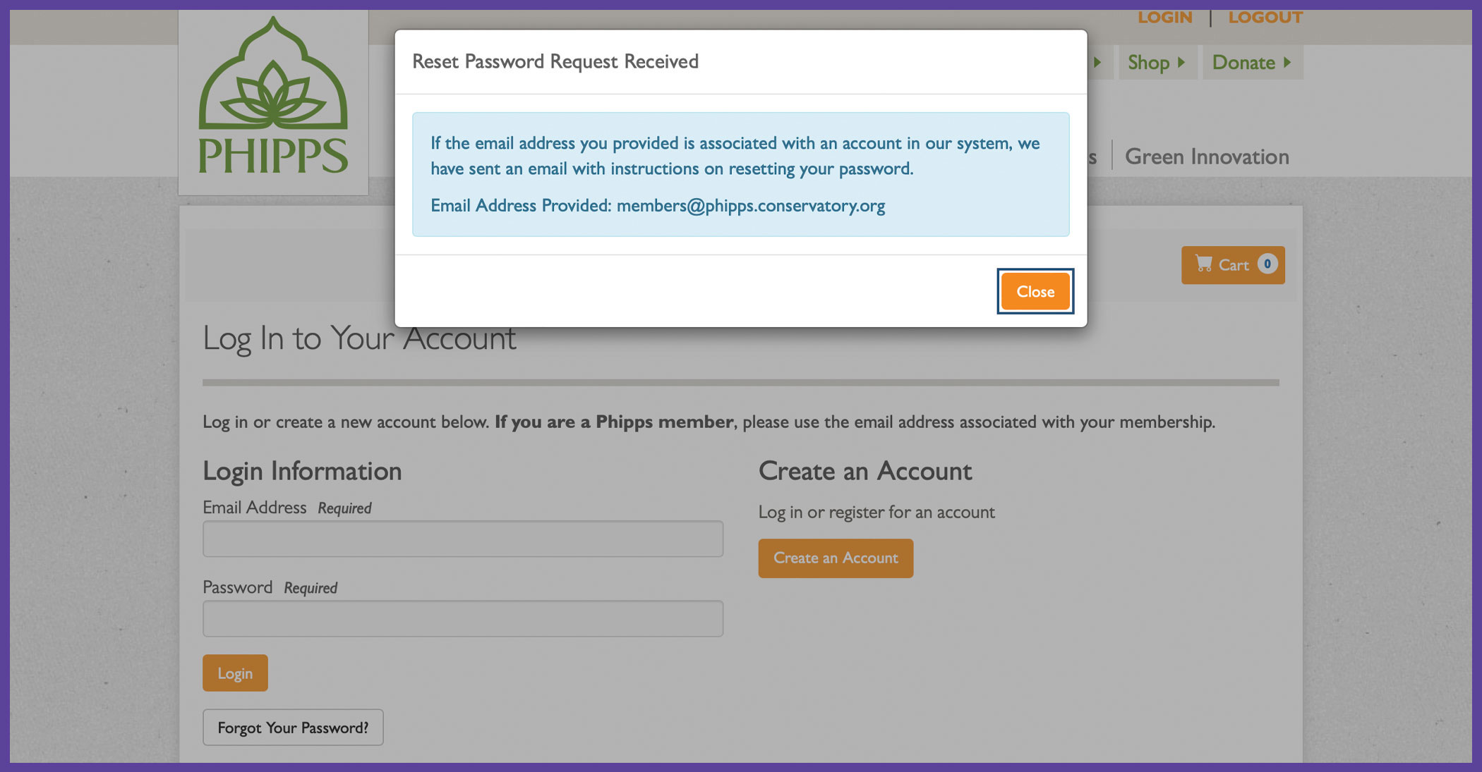
Task: Click the Phipps logo
Action: pos(273,97)
